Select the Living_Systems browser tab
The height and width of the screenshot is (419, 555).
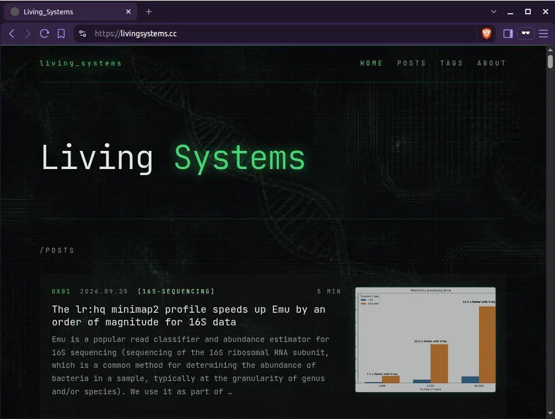[71, 12]
